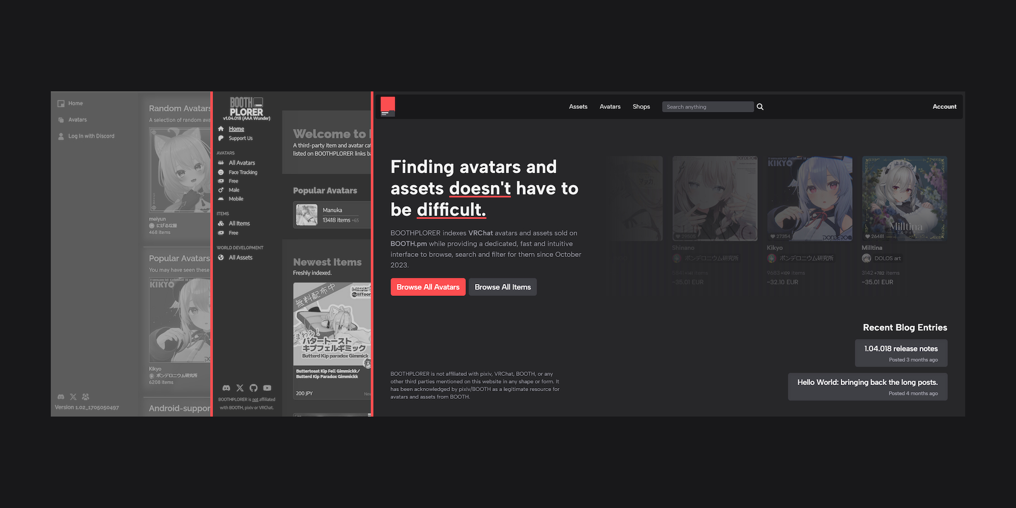Open All Assets globe icon under World Development
The height and width of the screenshot is (508, 1016).
[221, 258]
